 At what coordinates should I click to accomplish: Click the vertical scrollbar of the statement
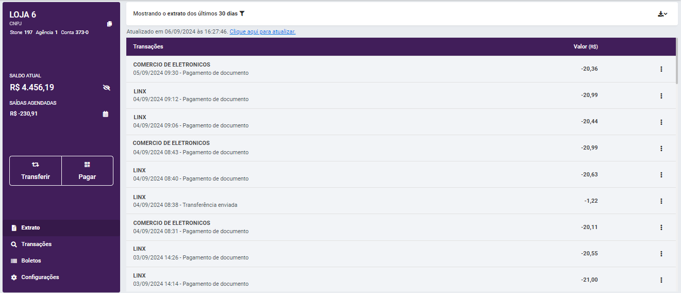(x=677, y=61)
